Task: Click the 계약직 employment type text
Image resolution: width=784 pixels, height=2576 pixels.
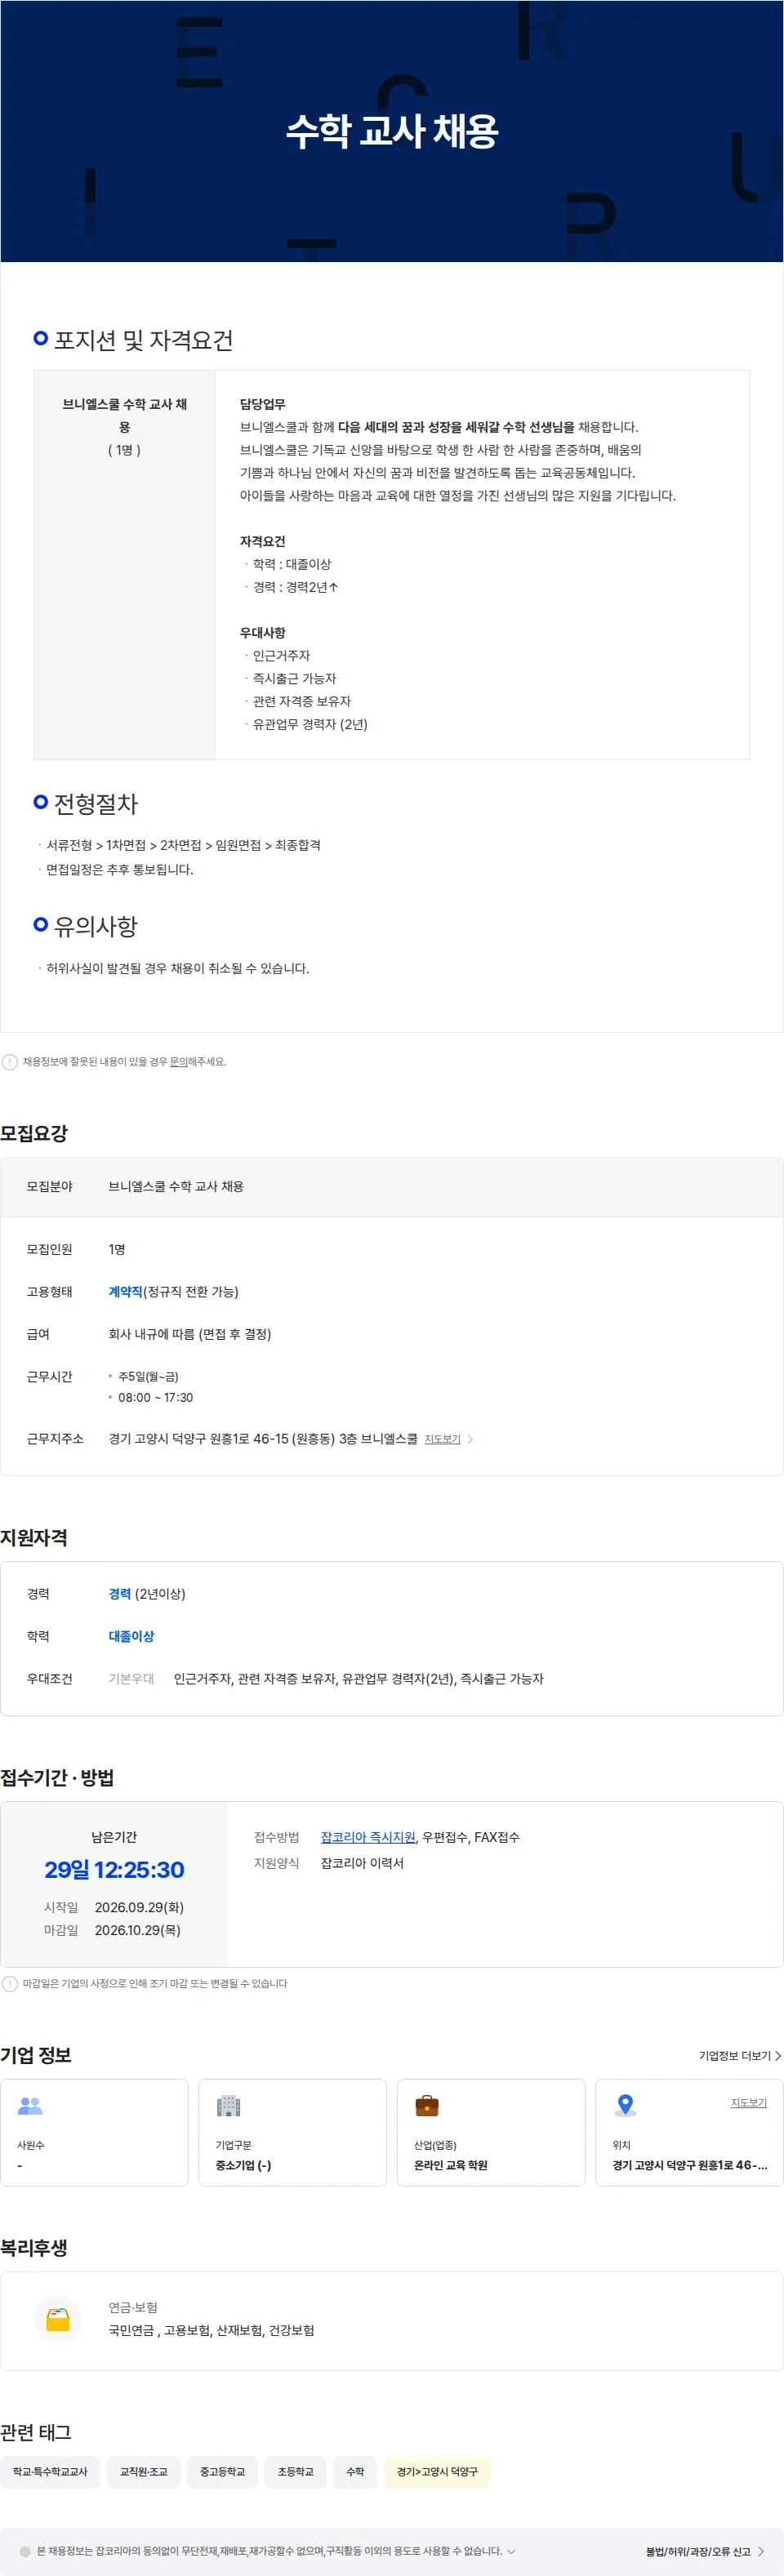Action: pos(125,1292)
